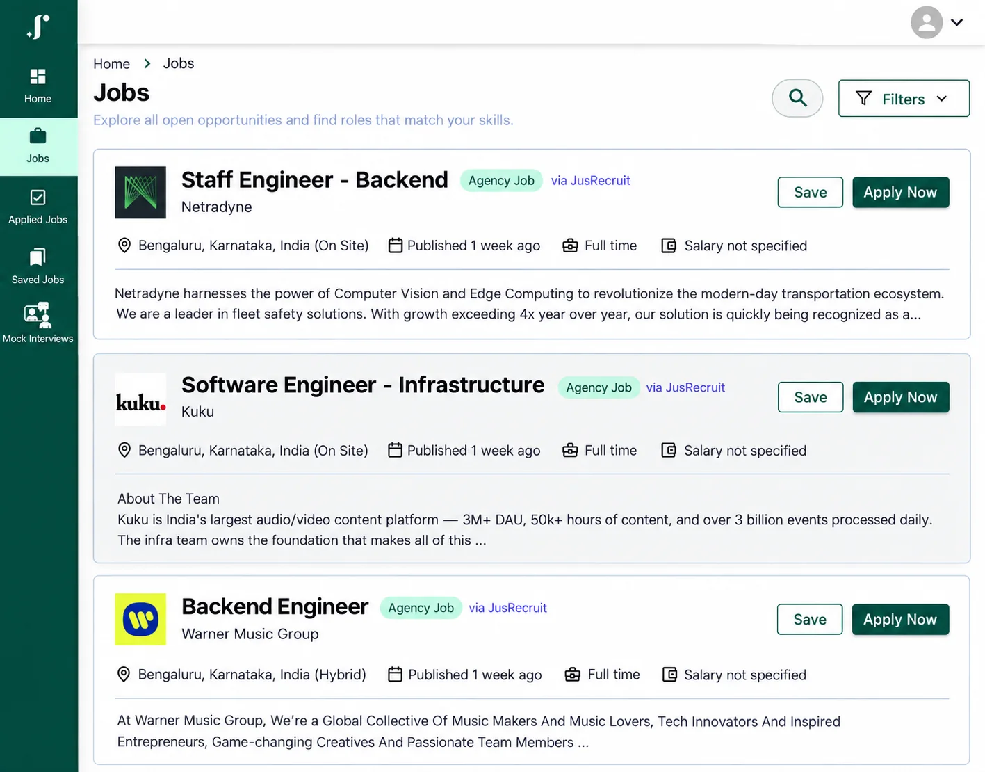Open the Staff Engineer - Backend job title

[x=315, y=180]
